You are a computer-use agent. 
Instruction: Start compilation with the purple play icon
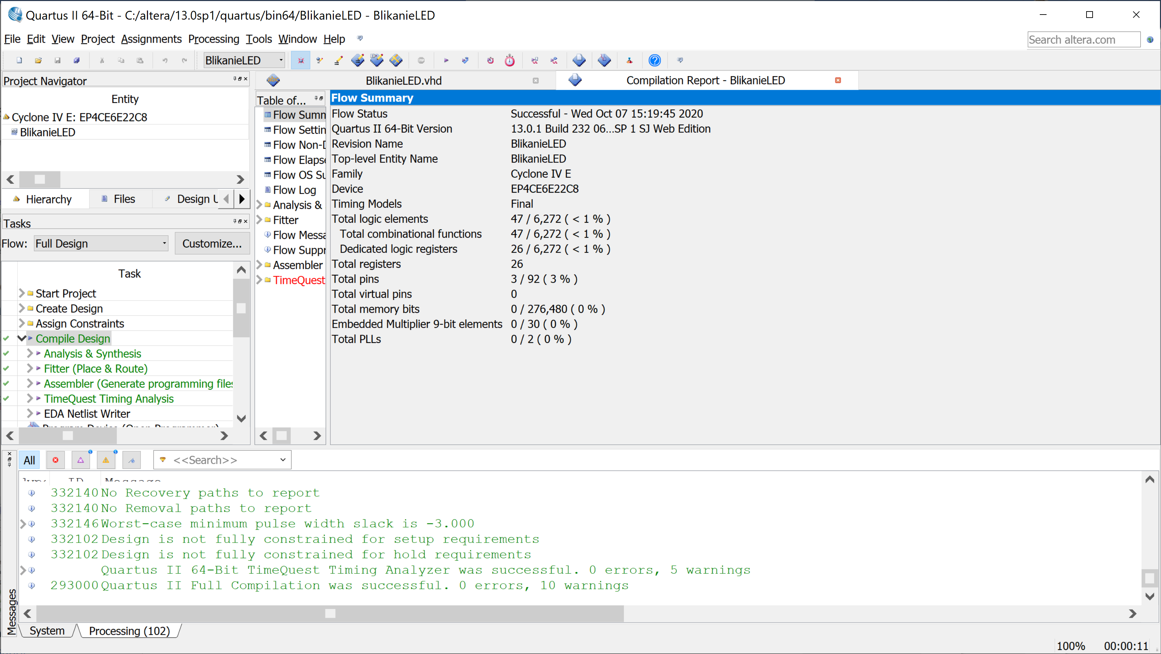coord(446,60)
